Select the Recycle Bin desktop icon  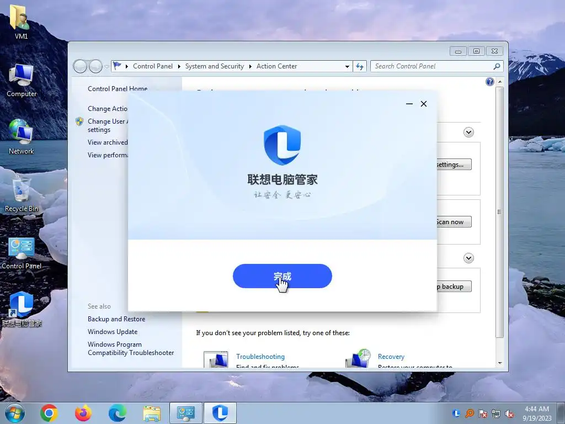(x=22, y=194)
